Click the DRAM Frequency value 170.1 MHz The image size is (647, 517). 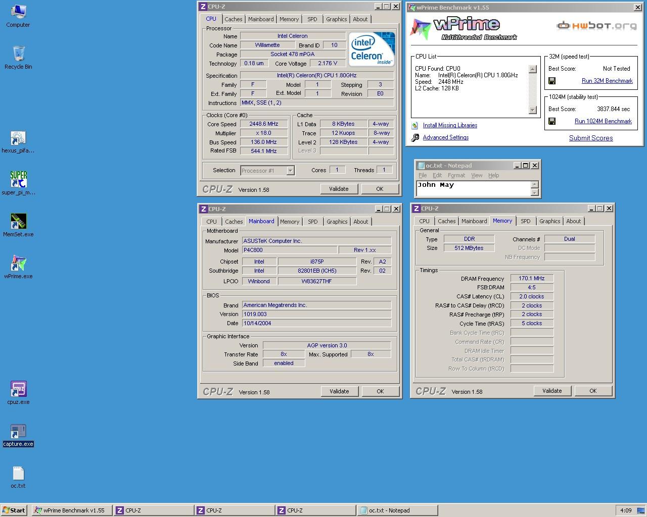[x=532, y=278]
